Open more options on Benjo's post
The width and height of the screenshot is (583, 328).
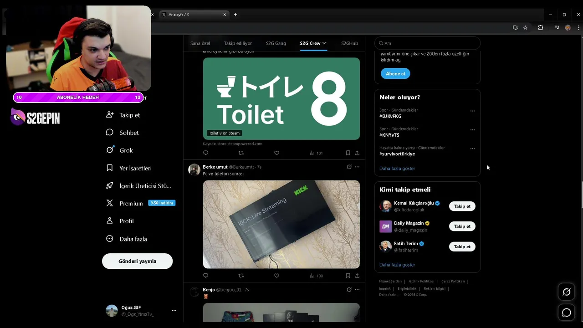tap(357, 289)
